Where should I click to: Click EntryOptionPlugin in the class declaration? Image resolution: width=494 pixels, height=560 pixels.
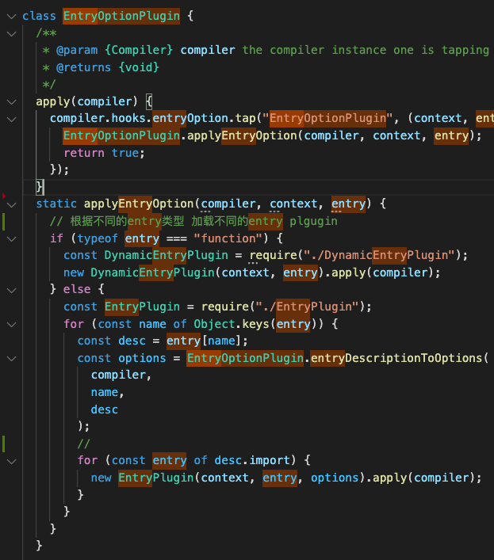(121, 16)
